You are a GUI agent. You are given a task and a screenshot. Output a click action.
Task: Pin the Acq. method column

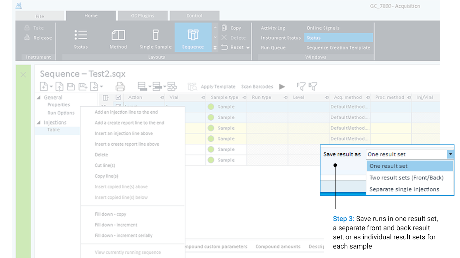(368, 97)
